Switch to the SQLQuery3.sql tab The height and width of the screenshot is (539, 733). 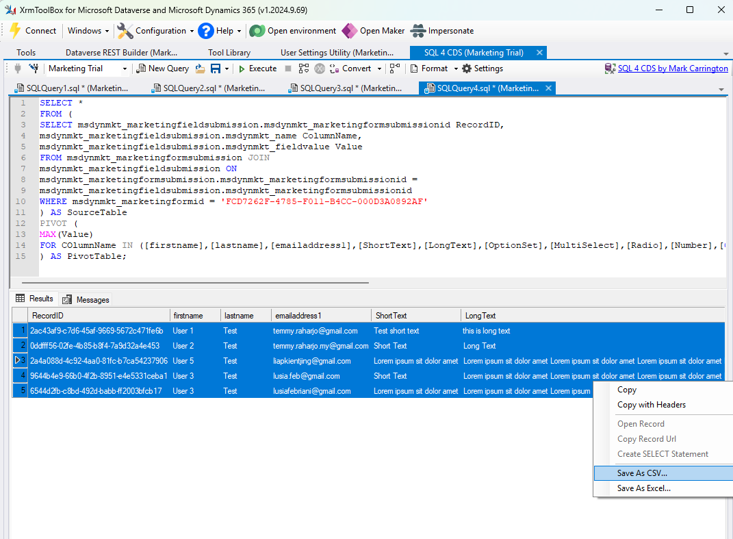click(x=346, y=88)
